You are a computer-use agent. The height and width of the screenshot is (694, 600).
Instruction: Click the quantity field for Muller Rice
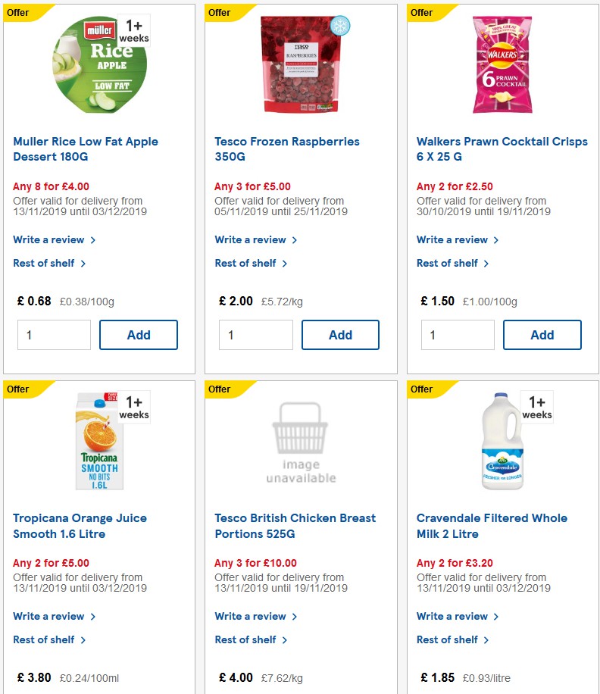click(x=54, y=334)
